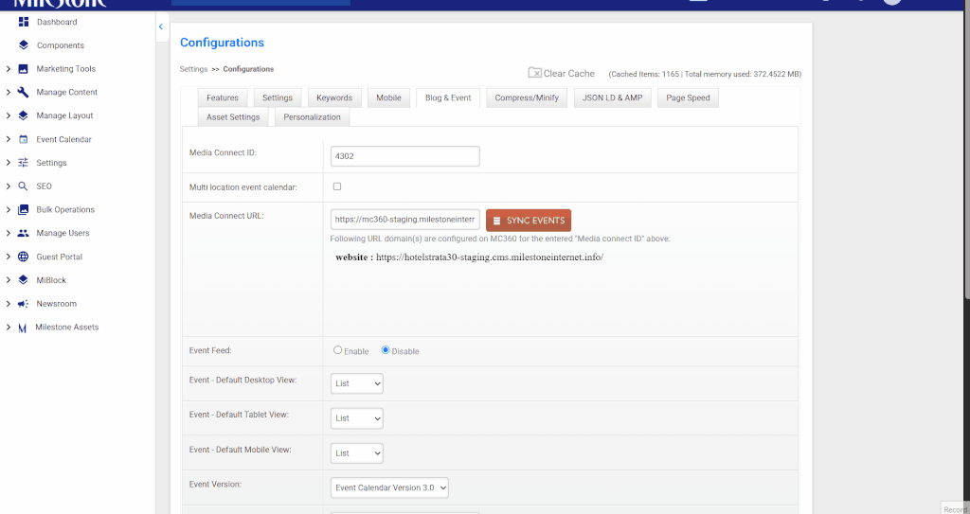
Task: Click the MiBlock layers icon
Action: [23, 280]
